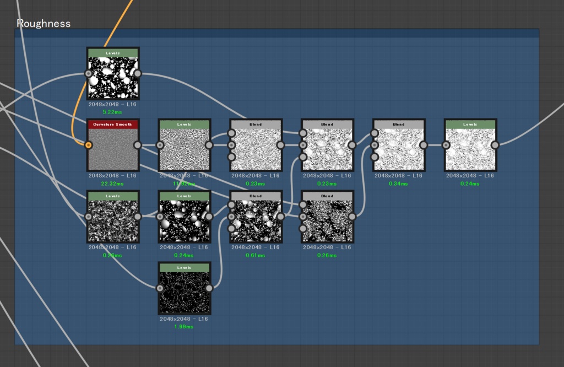Image resolution: width=564 pixels, height=367 pixels.
Task: Click the dark Levels node at the bottom
Action: coord(185,288)
